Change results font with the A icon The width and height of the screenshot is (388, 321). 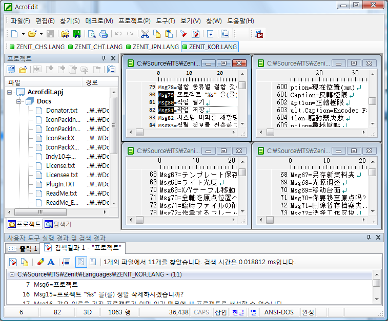point(51,262)
